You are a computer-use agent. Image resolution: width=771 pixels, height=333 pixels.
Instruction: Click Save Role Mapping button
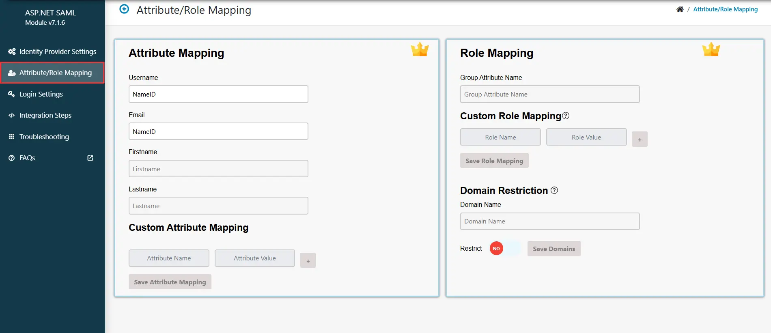(x=494, y=161)
